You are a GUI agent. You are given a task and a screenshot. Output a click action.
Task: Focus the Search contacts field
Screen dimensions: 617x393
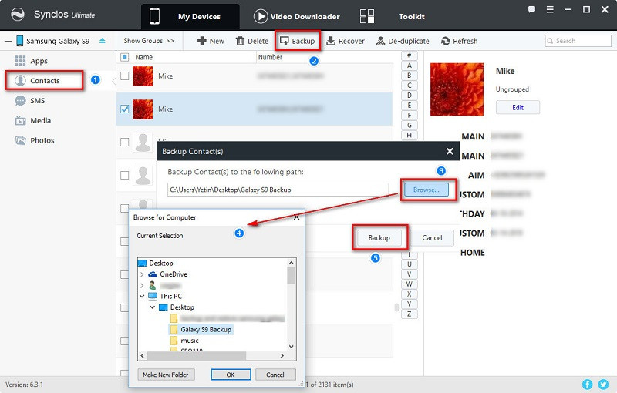coord(578,41)
